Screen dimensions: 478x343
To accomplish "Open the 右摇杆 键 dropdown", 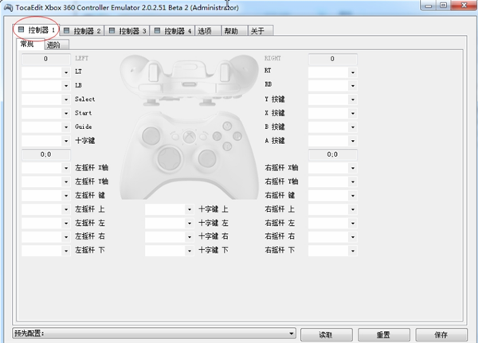I will (332, 196).
